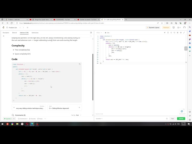Show hidden system tray icons
Screen dimensions: 192x144
pyautogui.click(x=166, y=124)
